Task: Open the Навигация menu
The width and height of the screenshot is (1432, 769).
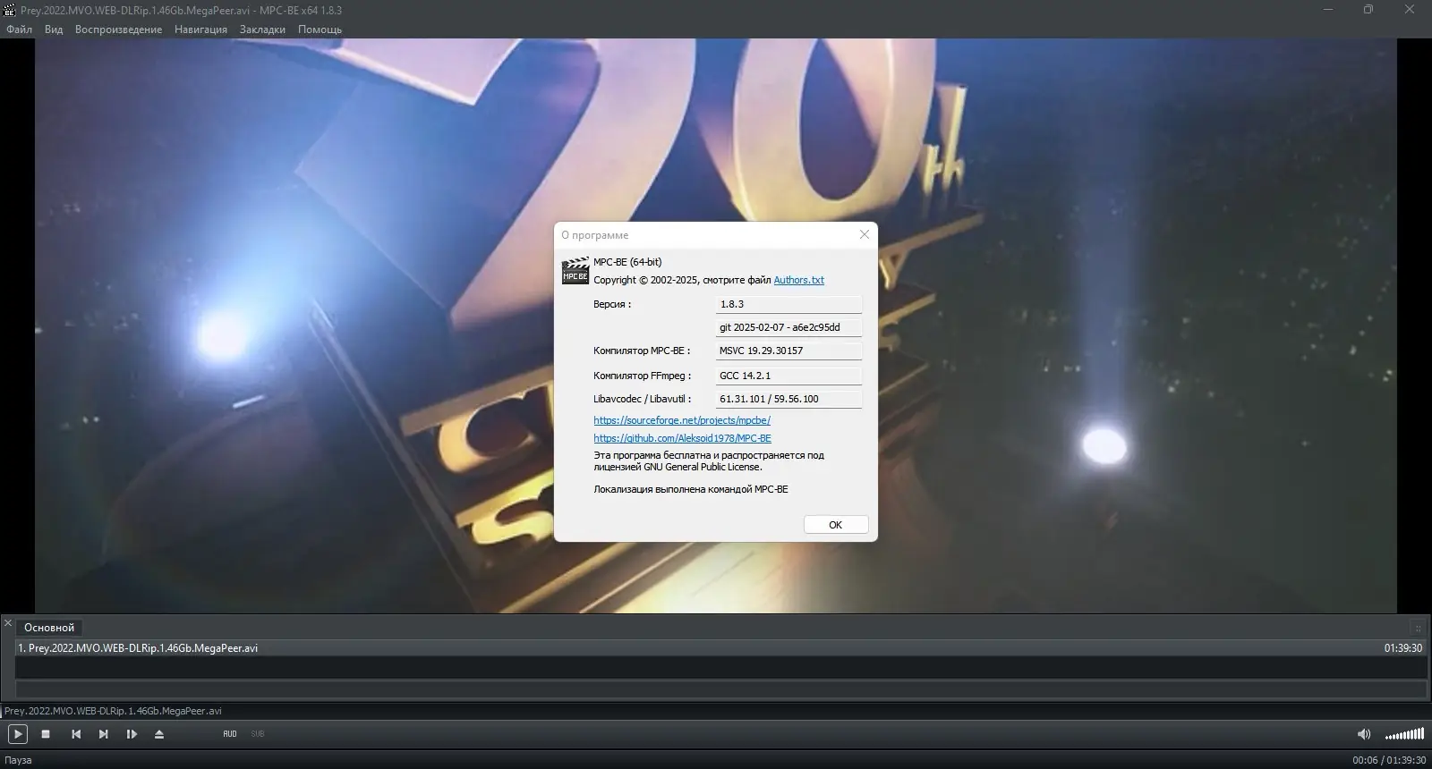Action: [201, 30]
